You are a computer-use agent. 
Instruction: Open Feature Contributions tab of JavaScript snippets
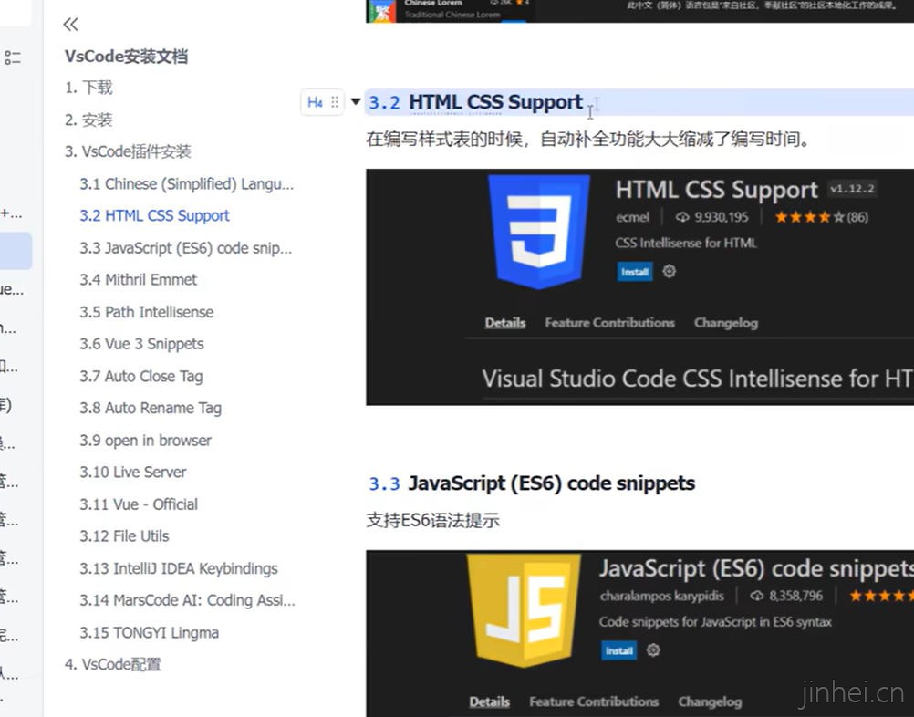pos(594,701)
